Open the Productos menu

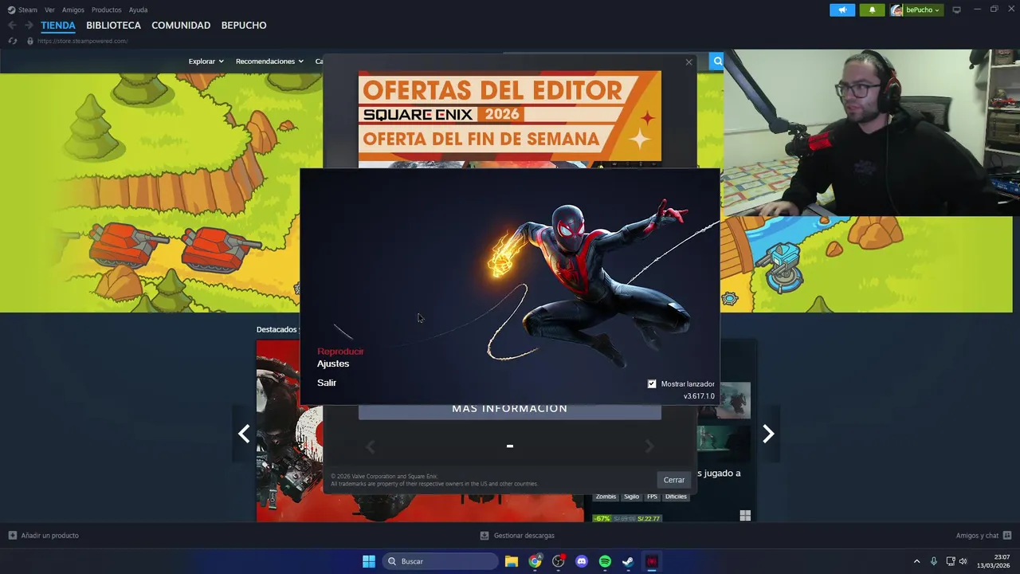click(107, 10)
